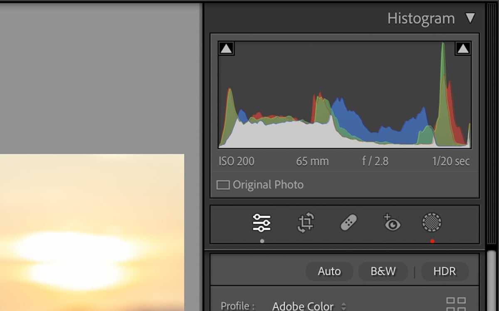Click the red dot under the Masking tool
Screen dimensions: 499x311
(x=432, y=240)
